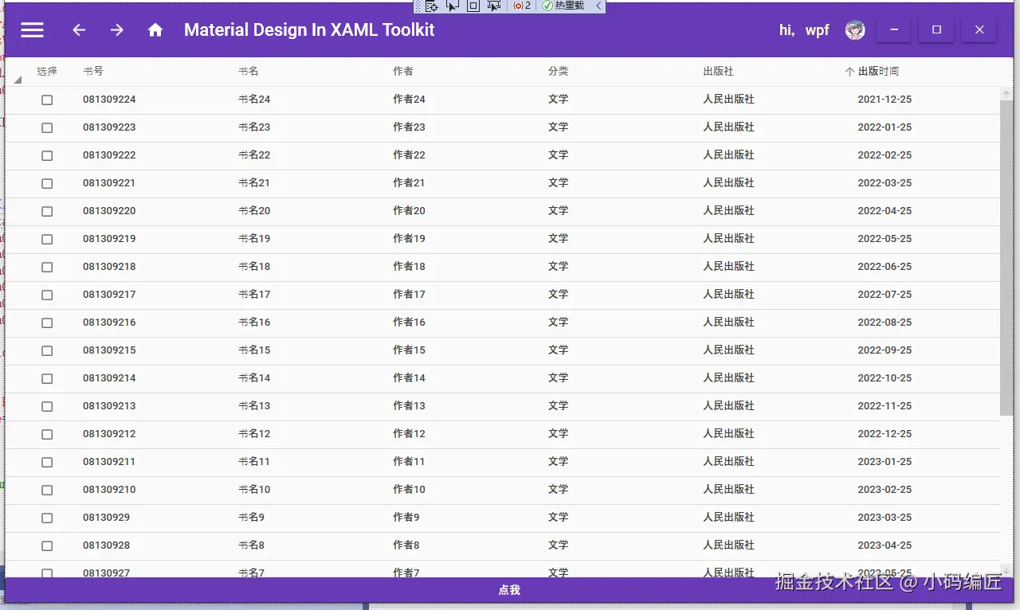Go back with the left arrow
The width and height of the screenshot is (1020, 610).
(x=79, y=29)
